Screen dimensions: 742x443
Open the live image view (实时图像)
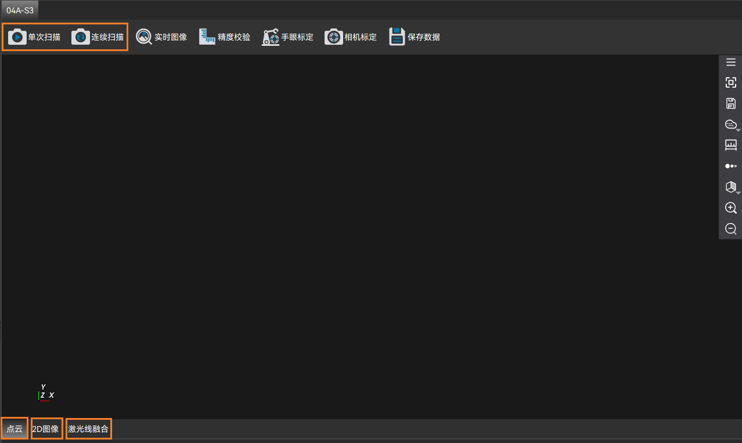tap(161, 37)
